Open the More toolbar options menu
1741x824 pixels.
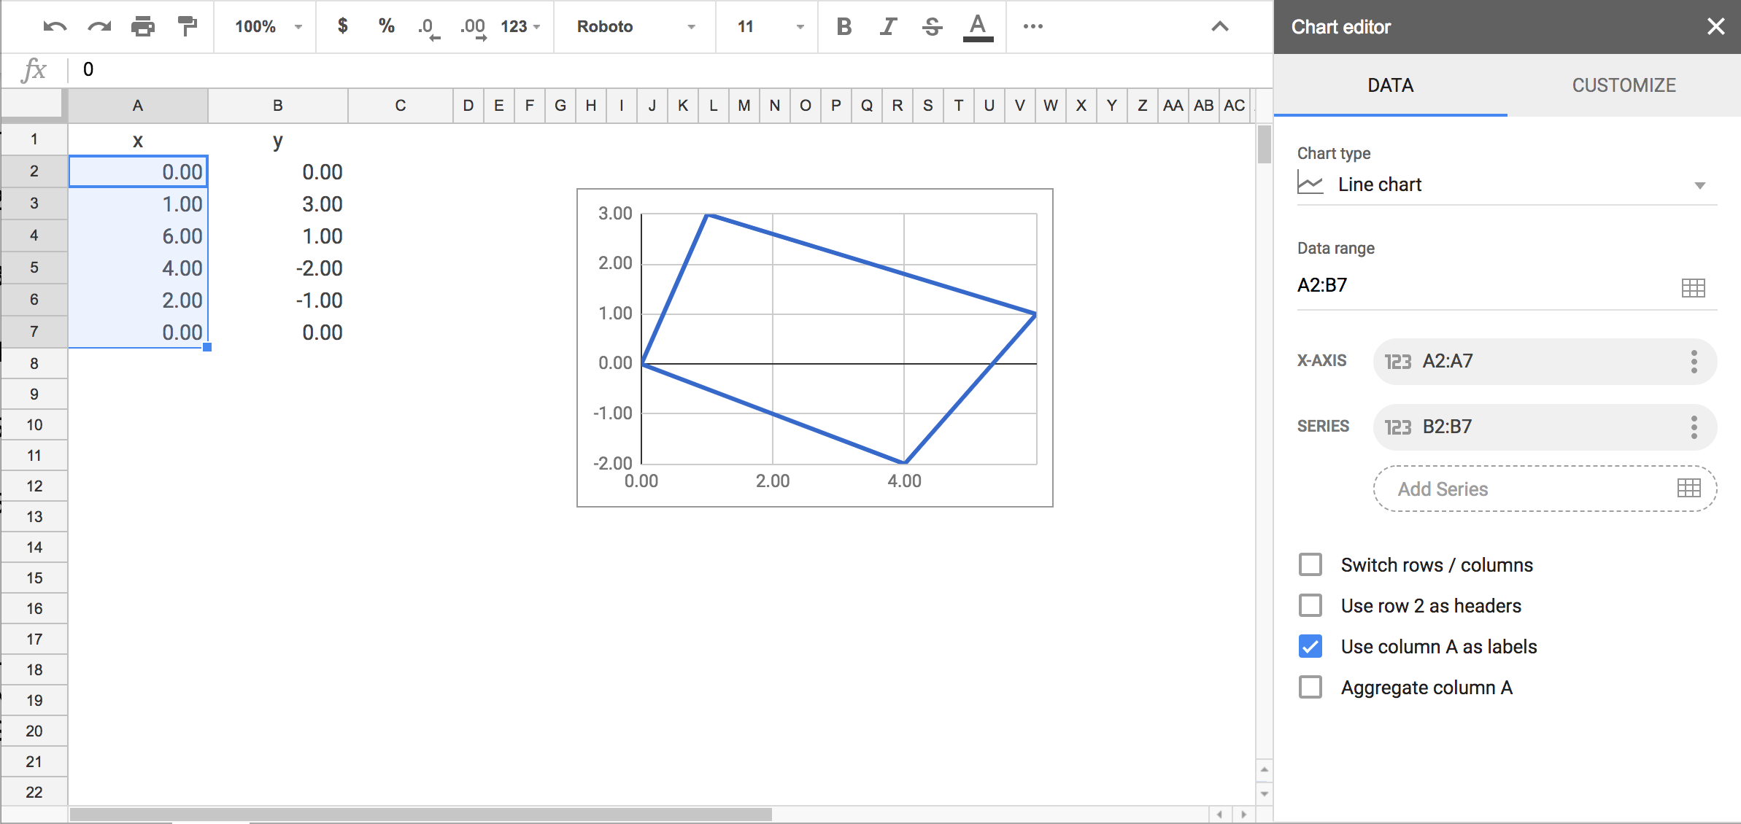coord(1032,26)
